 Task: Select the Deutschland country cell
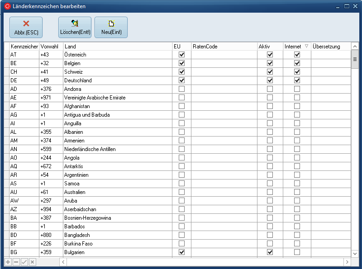click(118, 80)
